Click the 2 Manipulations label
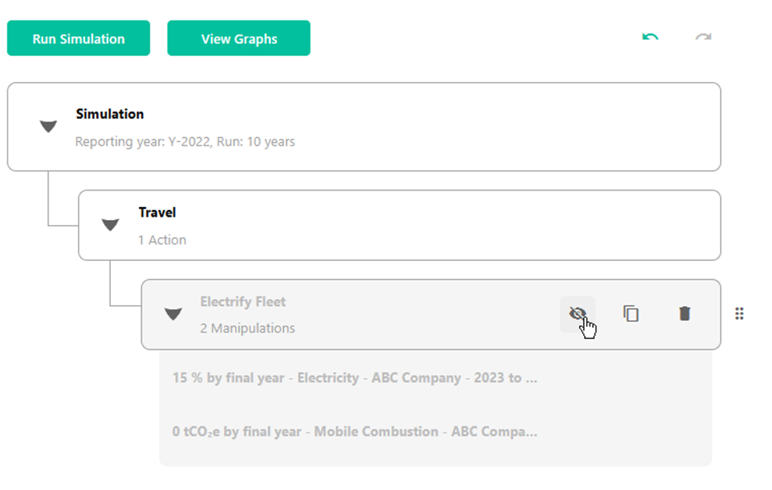772x490 pixels. click(x=247, y=328)
